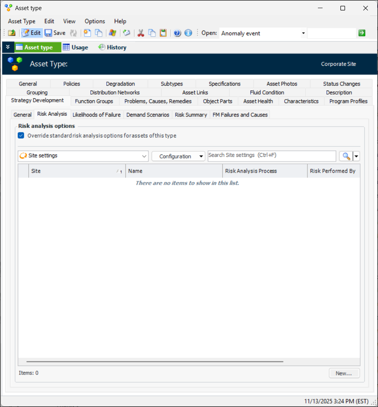The width and height of the screenshot is (378, 407).
Task: Select the top-row General tab
Action: [x=28, y=84]
